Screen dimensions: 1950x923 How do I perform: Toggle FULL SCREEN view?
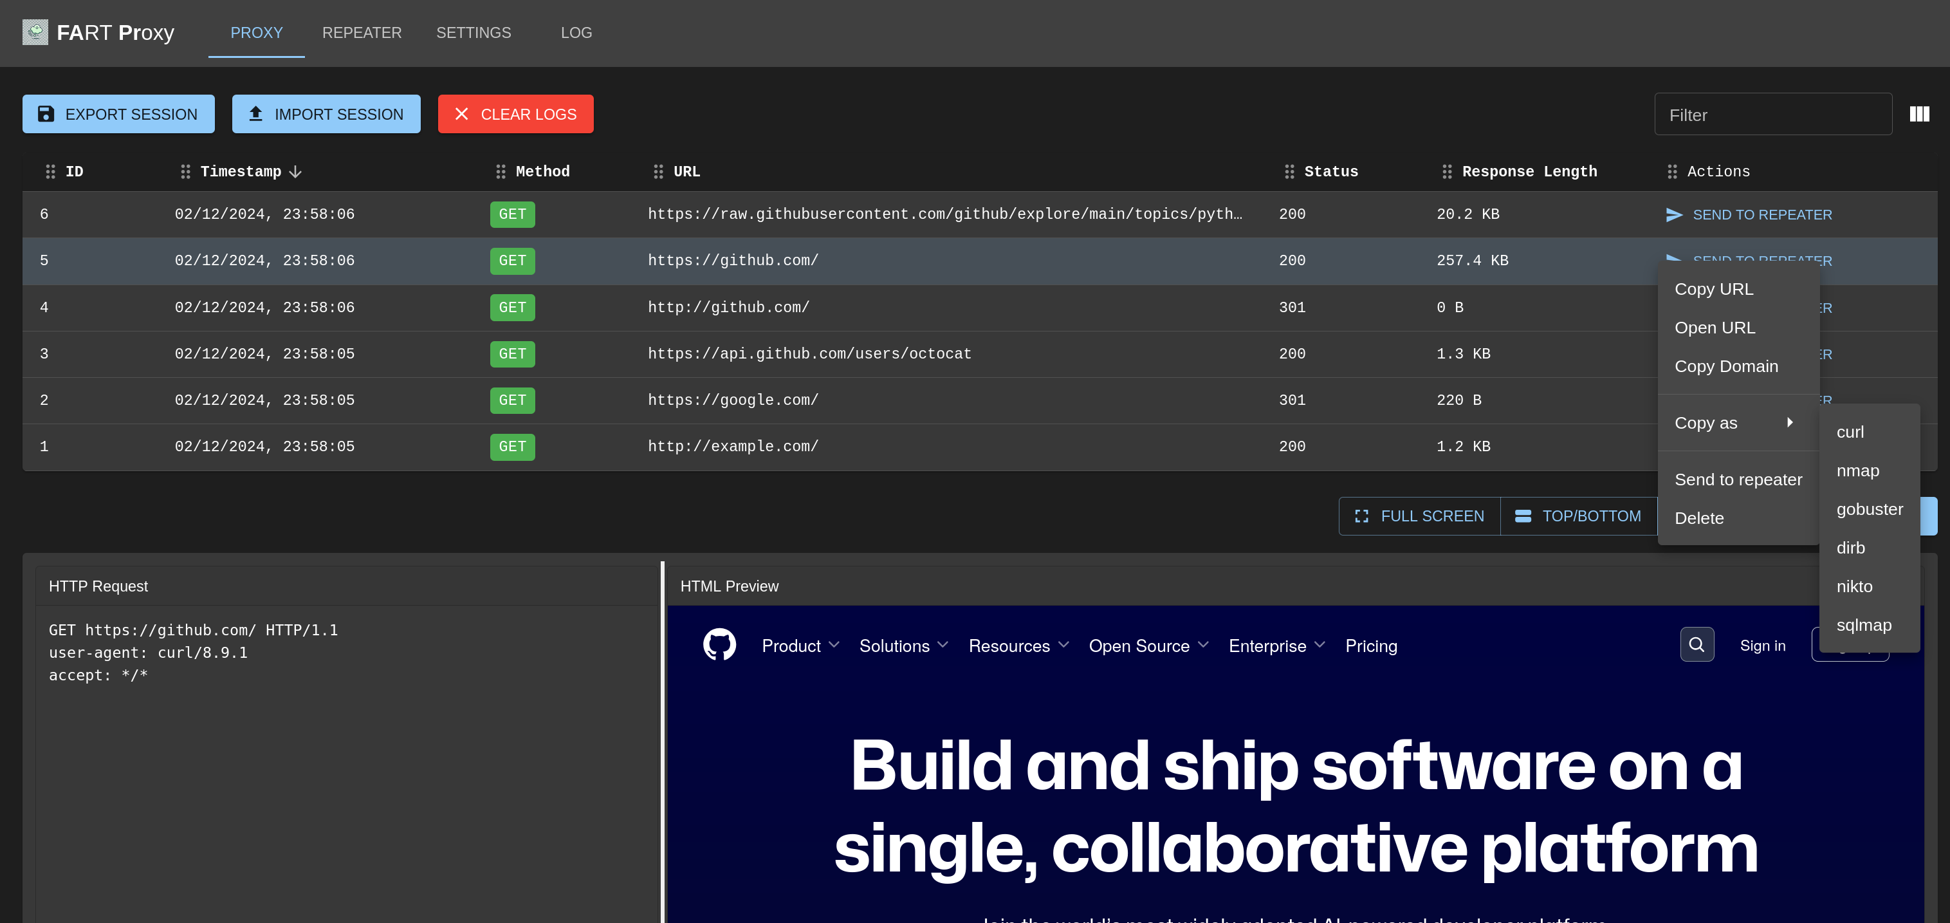(x=1419, y=516)
